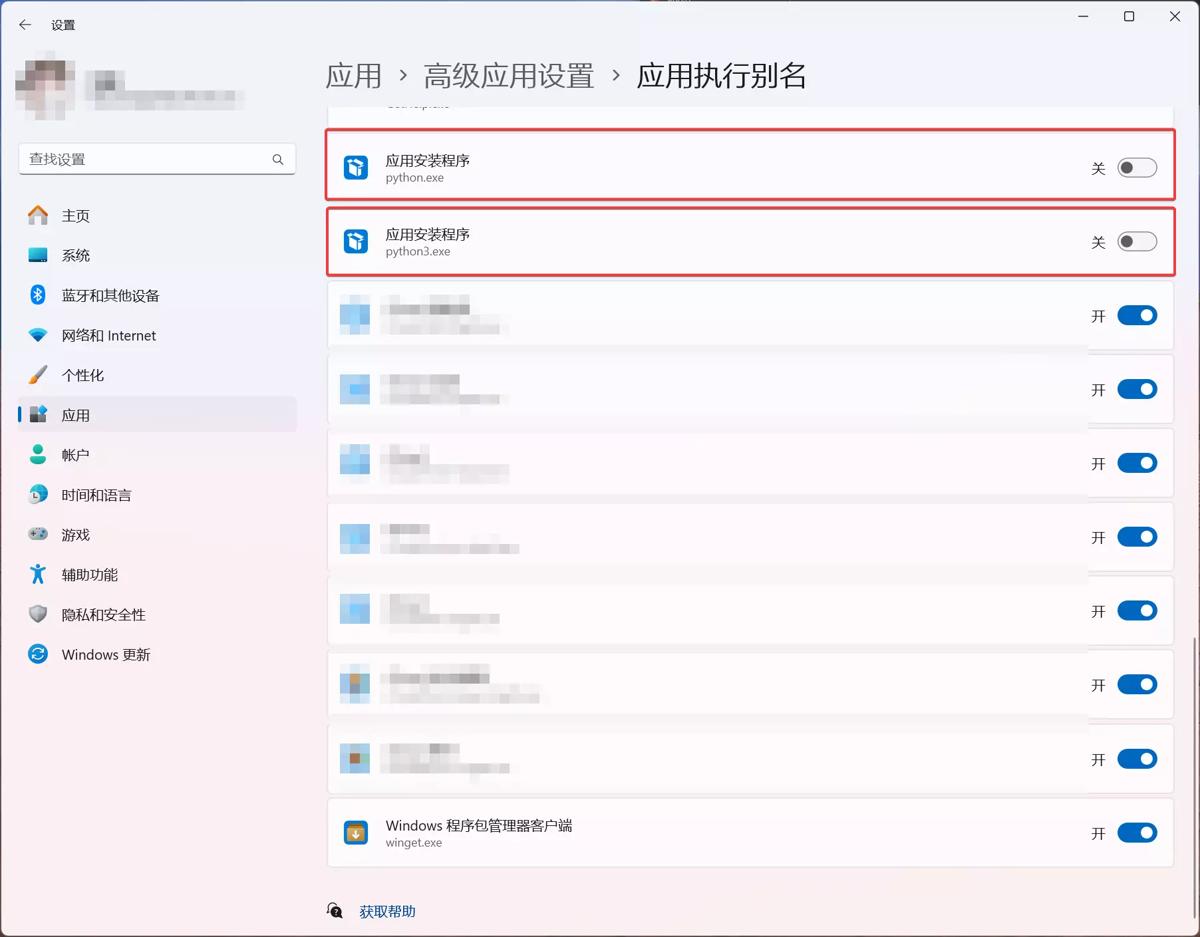Go to 高级应用设置 in breadcrumb
The width and height of the screenshot is (1200, 937).
(x=509, y=76)
